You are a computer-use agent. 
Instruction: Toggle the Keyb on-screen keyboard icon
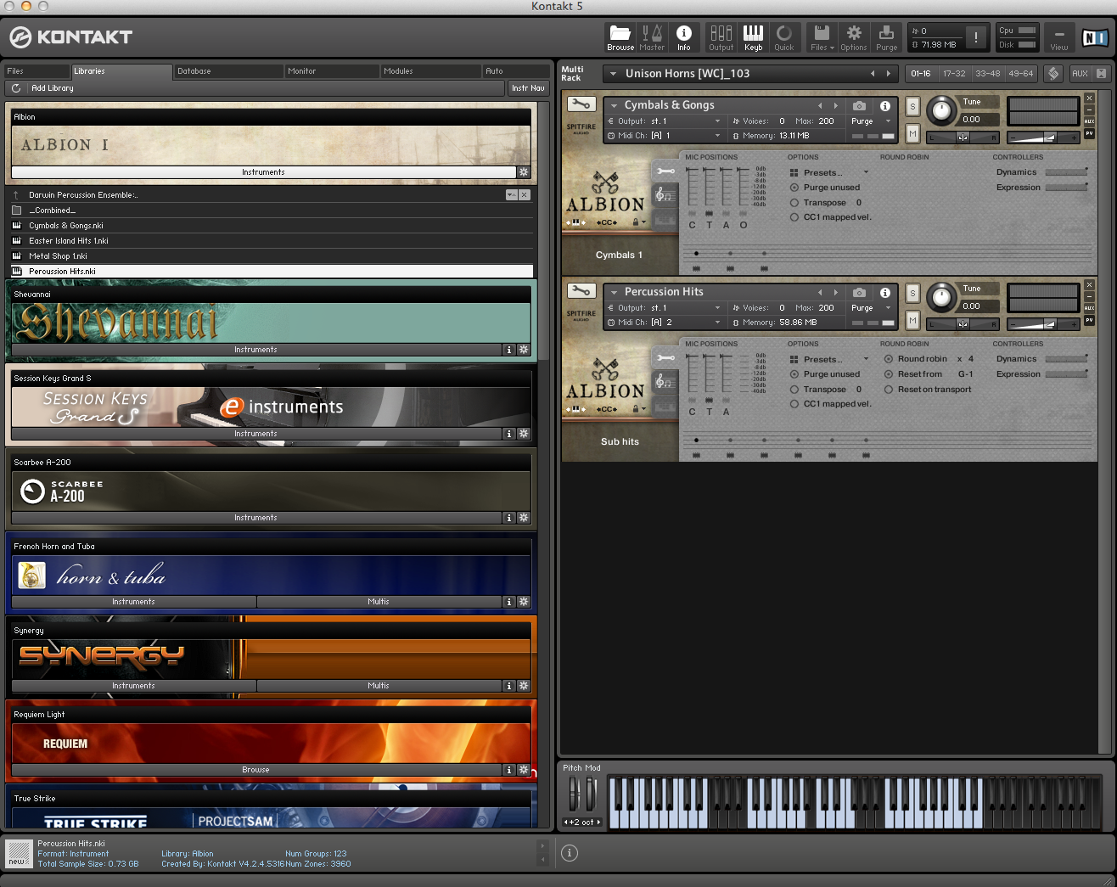pos(753,37)
